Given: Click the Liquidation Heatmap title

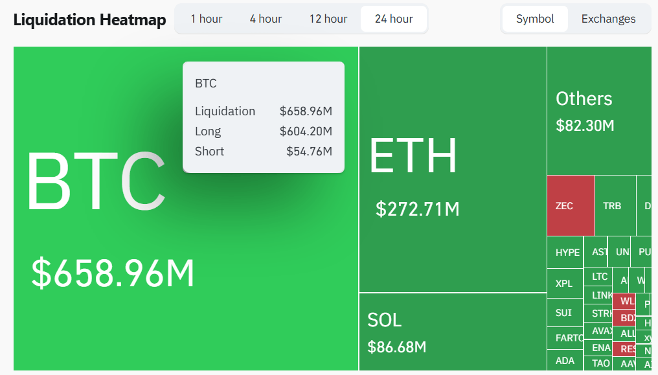Looking at the screenshot, I should click(x=89, y=19).
